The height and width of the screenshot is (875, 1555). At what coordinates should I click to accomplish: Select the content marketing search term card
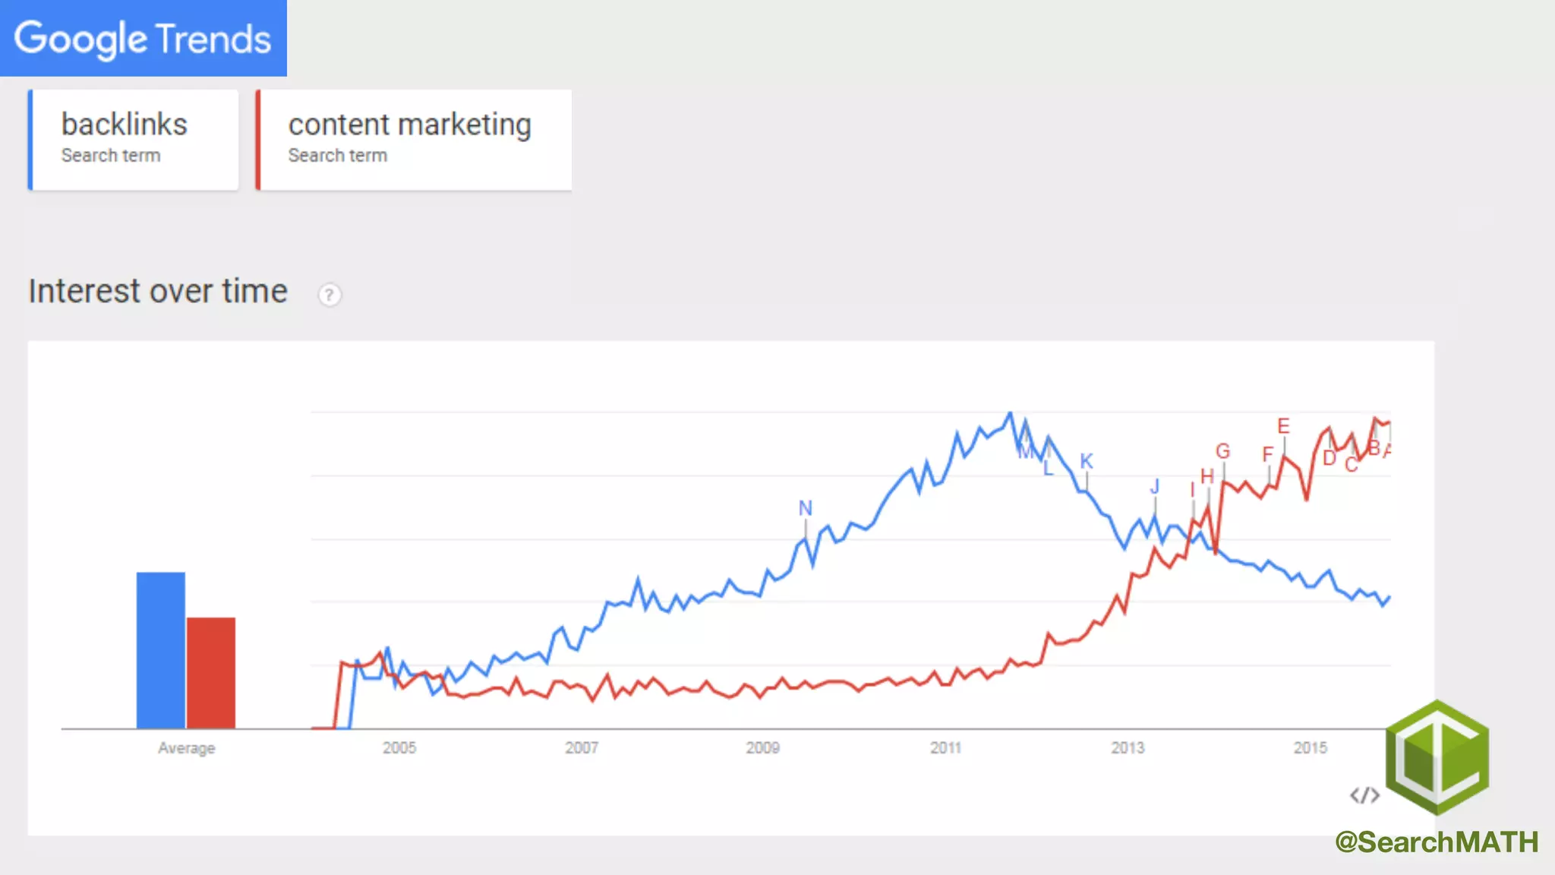point(414,139)
